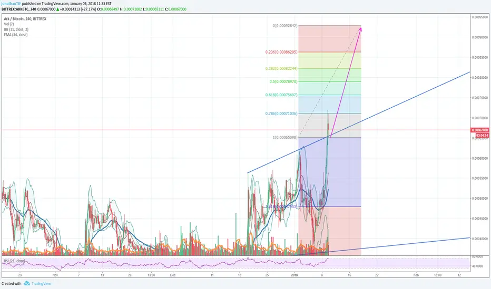Click the 25 date marker on time axis
491x289 pixels.
267,275
